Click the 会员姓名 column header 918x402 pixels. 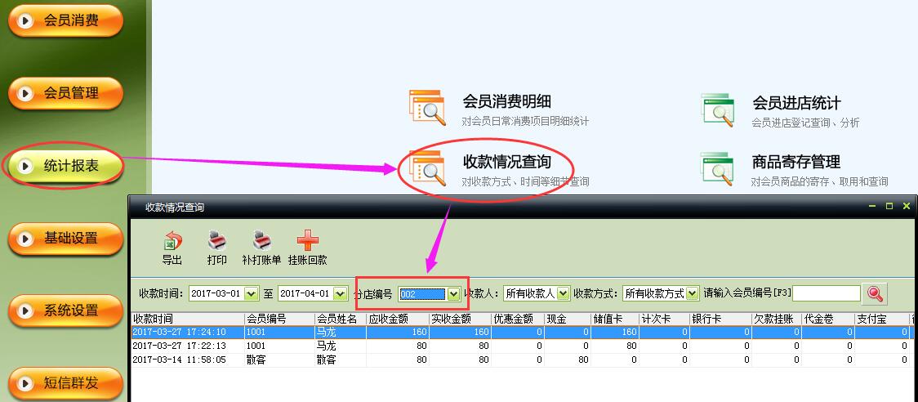(x=340, y=319)
